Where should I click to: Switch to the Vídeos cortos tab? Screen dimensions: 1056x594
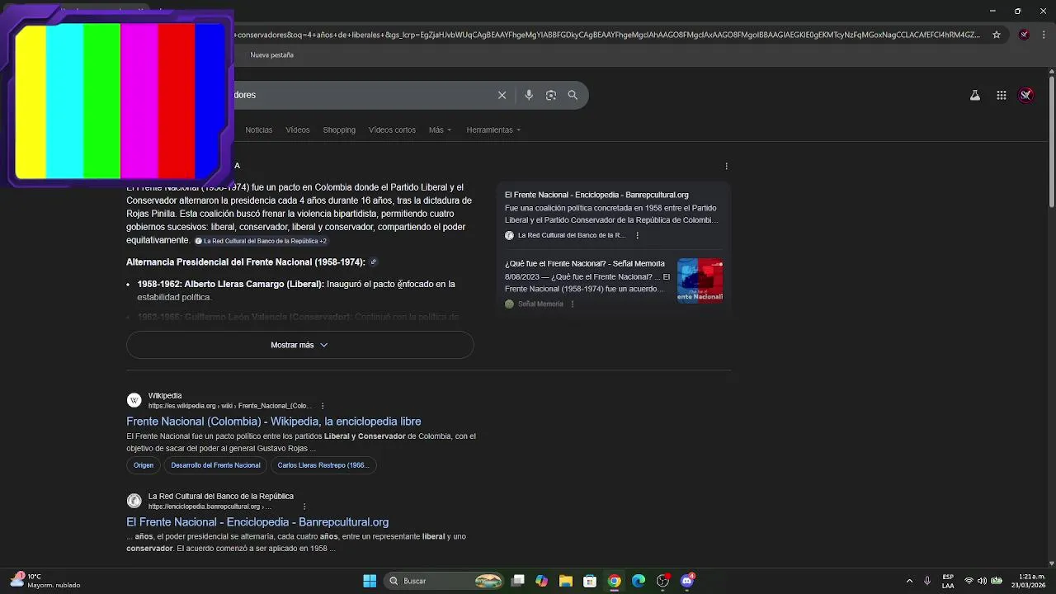coord(392,130)
